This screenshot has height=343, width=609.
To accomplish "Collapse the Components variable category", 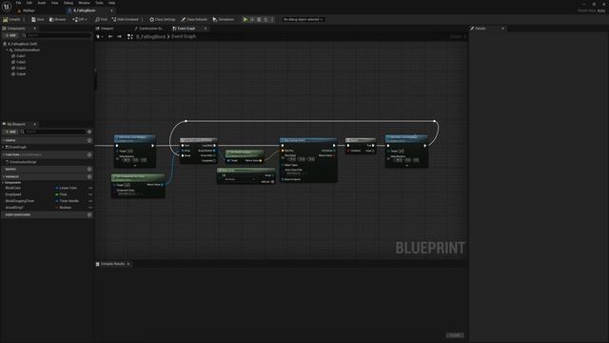I will point(3,182).
